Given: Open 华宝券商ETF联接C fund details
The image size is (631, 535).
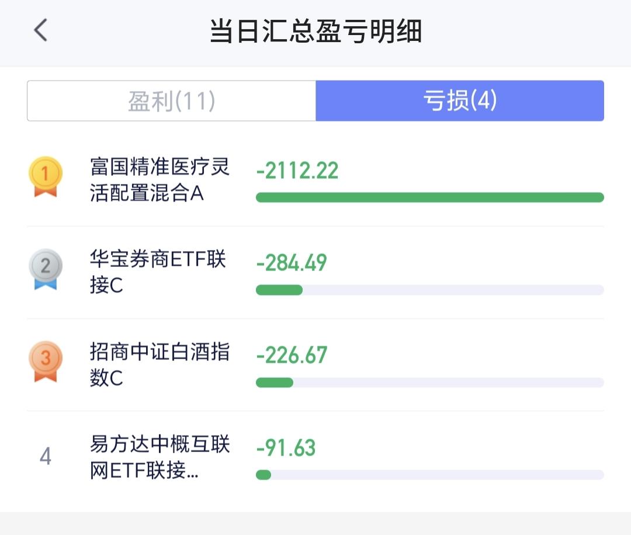Looking at the screenshot, I should pos(158,272).
